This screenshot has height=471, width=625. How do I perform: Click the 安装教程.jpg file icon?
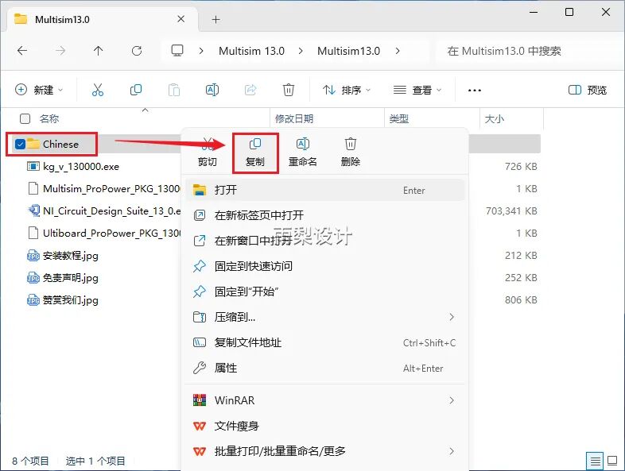[33, 256]
